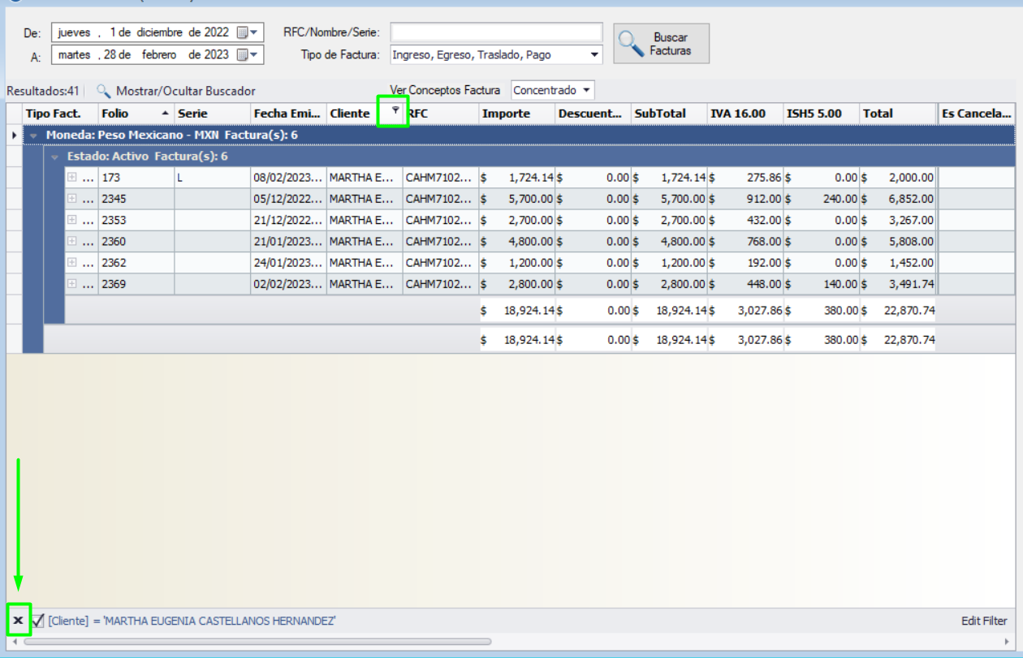
Task: Expand details for folio 2369 row
Action: pos(72,284)
